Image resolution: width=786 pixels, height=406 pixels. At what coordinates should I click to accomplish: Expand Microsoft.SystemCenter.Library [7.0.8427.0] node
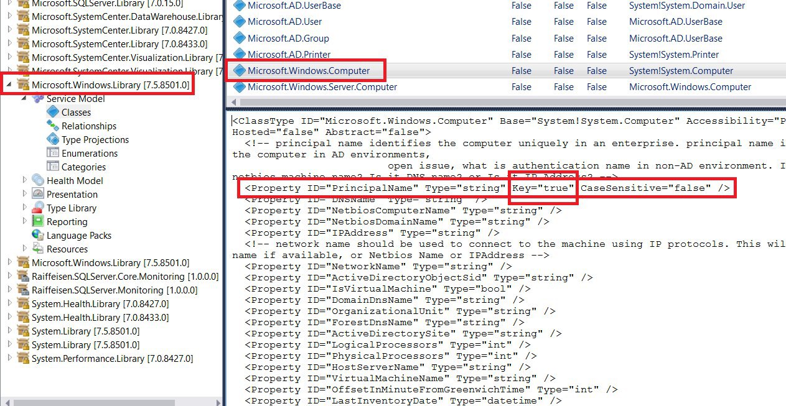(x=9, y=30)
